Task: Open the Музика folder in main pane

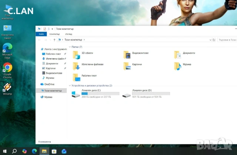Action: pyautogui.click(x=183, y=66)
